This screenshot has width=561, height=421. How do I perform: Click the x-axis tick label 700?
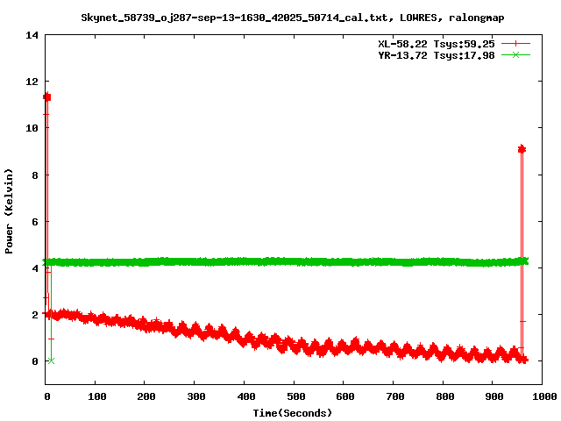click(395, 396)
